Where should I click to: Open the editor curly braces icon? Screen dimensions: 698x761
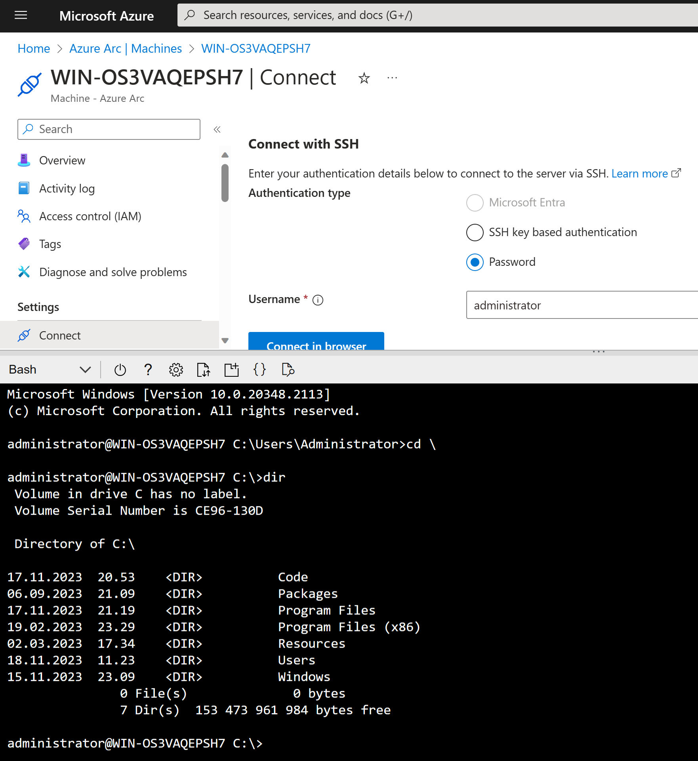[259, 370]
